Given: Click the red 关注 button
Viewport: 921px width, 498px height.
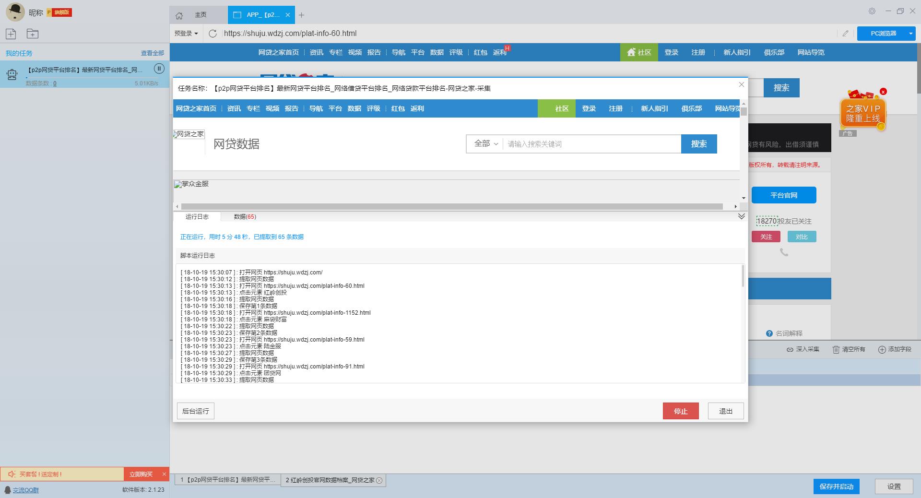Looking at the screenshot, I should click(x=766, y=237).
